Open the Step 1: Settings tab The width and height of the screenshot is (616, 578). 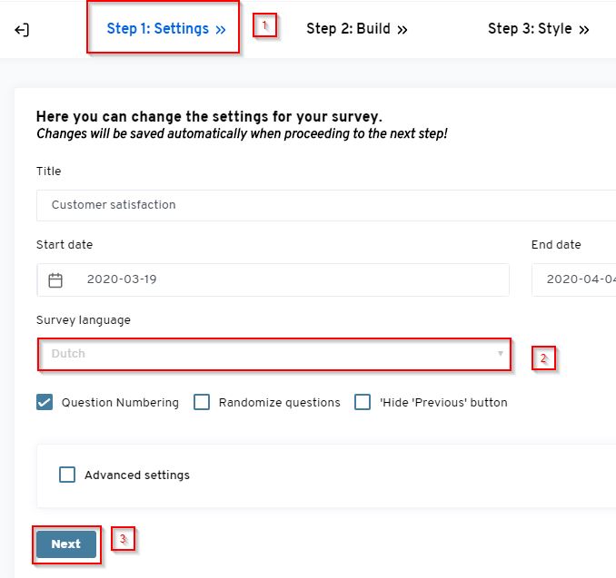tap(166, 29)
